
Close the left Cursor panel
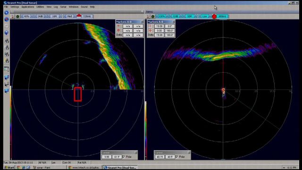pos(136,153)
